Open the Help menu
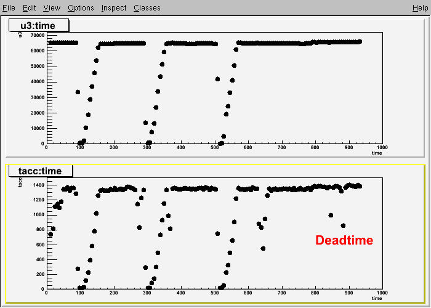 pyautogui.click(x=421, y=7)
